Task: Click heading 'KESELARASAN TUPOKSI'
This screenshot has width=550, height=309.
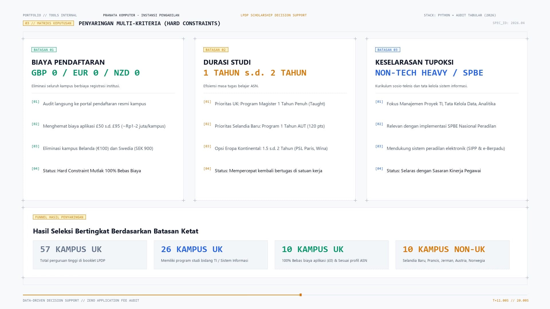Action: [415, 62]
